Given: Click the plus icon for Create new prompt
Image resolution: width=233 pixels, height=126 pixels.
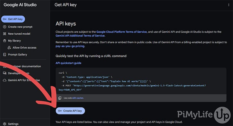Looking at the screenshot, I should click(4, 27).
